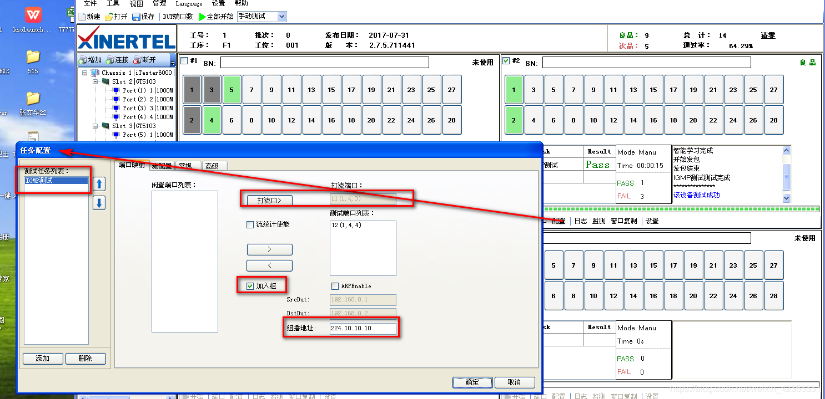Cancel dialog with 取消 button

click(515, 382)
